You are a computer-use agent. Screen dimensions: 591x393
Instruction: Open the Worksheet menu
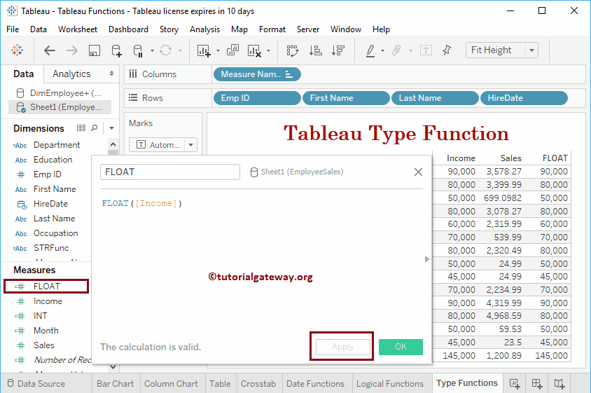78,29
